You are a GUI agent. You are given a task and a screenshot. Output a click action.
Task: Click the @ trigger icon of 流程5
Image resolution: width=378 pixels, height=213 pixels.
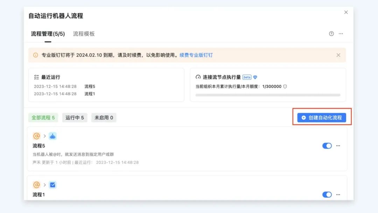(x=36, y=136)
